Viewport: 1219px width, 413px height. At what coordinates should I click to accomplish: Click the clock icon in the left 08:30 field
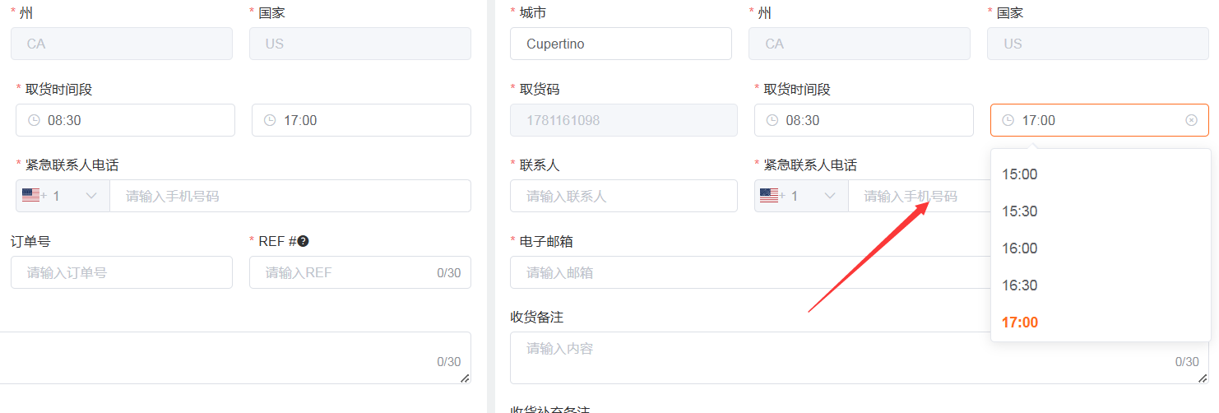point(35,120)
